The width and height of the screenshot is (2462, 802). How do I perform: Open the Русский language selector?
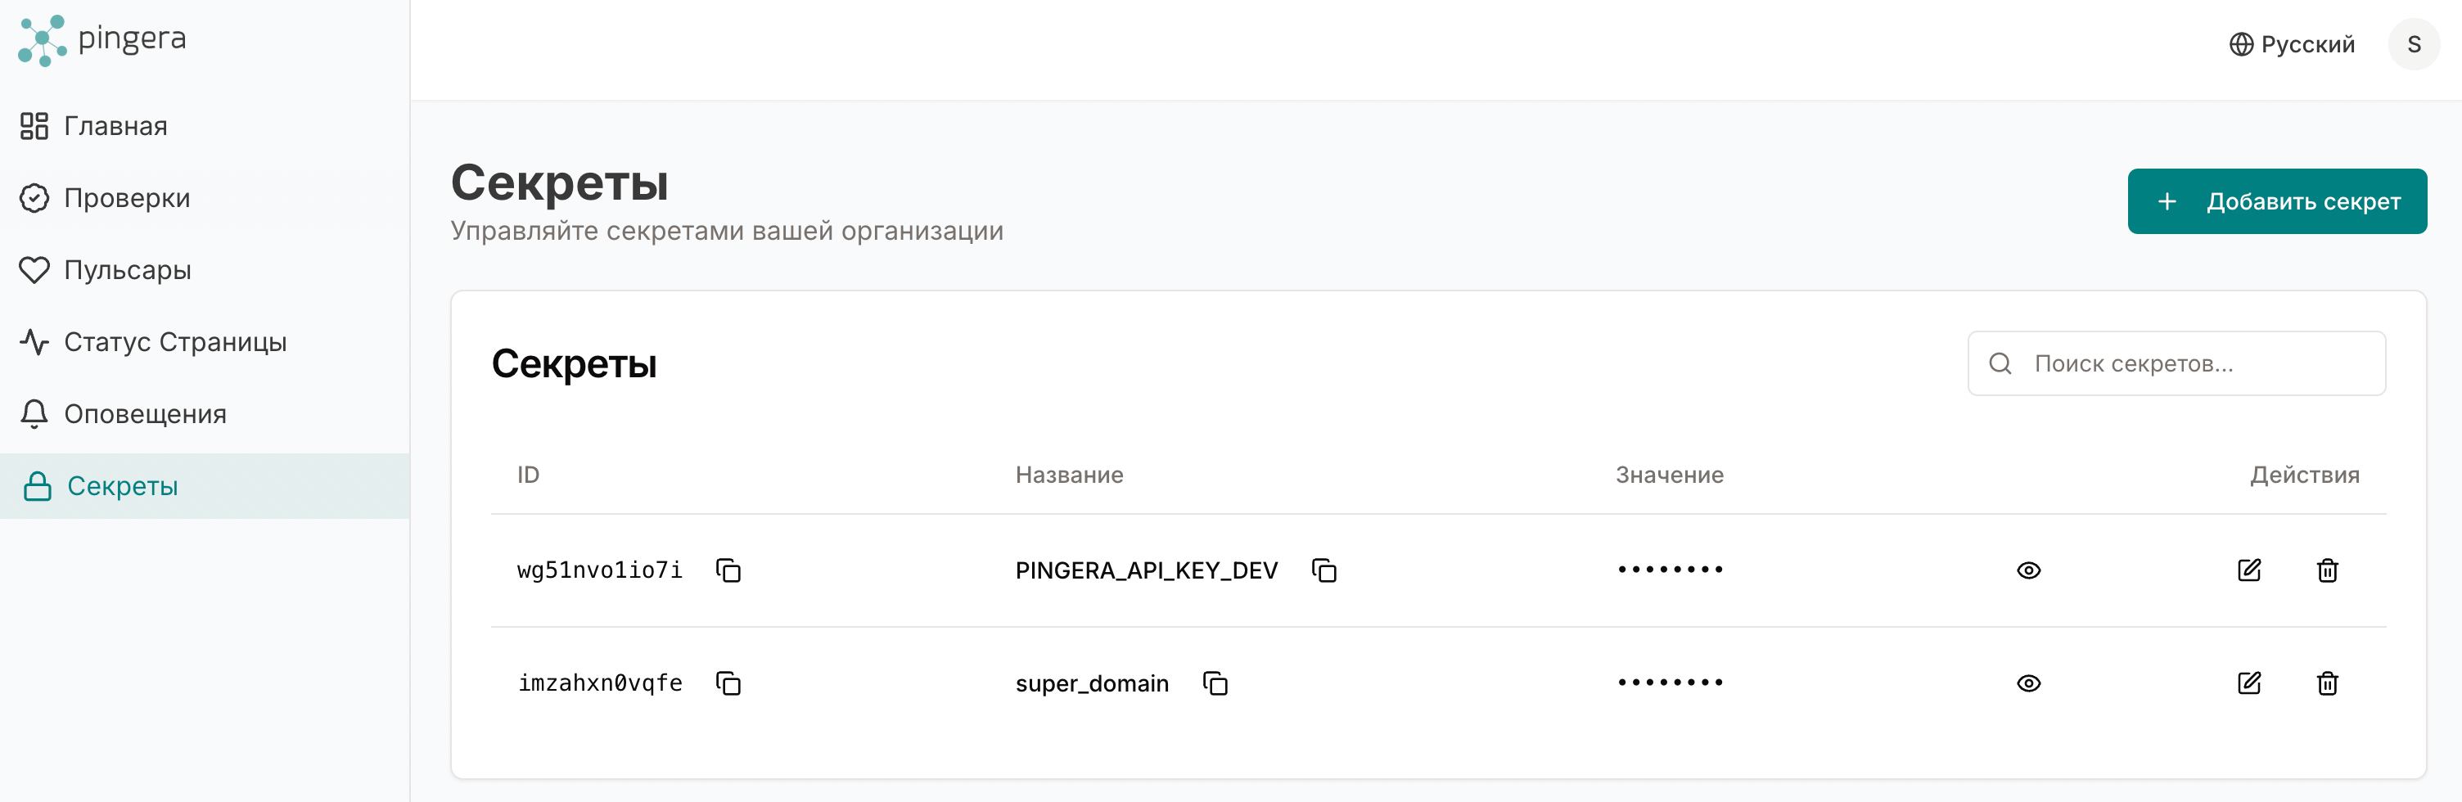coord(2291,44)
